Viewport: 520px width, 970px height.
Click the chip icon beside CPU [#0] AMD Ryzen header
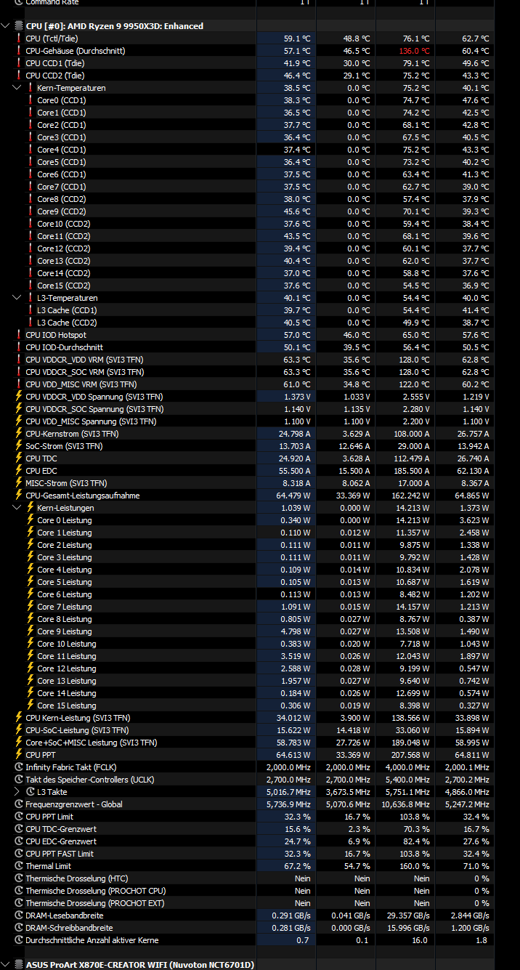click(x=18, y=26)
